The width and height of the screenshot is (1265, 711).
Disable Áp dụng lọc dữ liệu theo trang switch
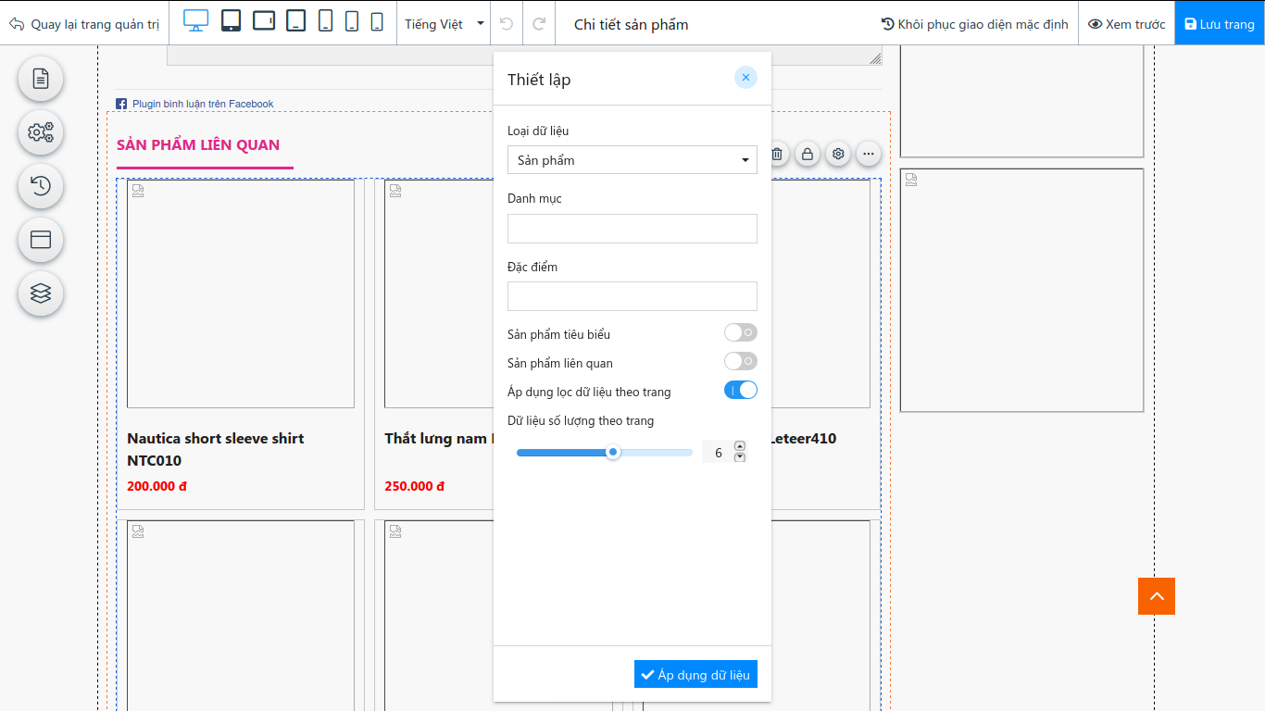(x=741, y=390)
